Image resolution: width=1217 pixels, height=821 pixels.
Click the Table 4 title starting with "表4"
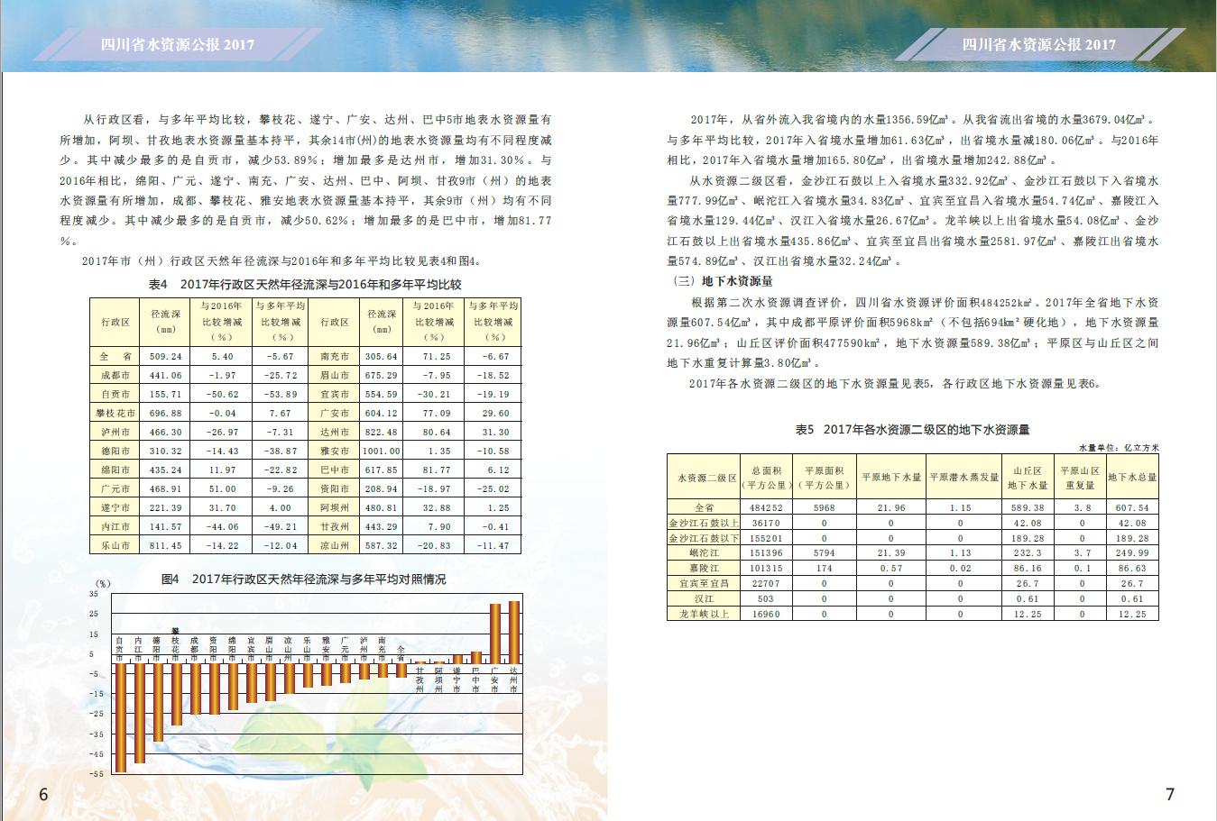click(x=305, y=284)
